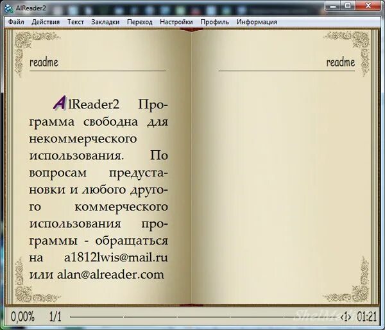The image size is (385, 330).
Task: Click the AlReader2 window title text
Action: tap(31, 8)
